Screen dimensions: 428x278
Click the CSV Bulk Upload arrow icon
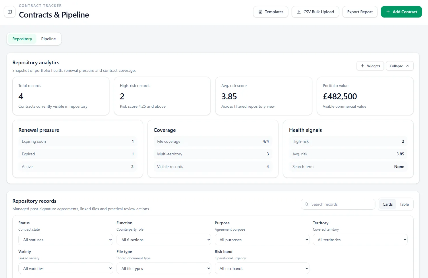click(x=299, y=12)
